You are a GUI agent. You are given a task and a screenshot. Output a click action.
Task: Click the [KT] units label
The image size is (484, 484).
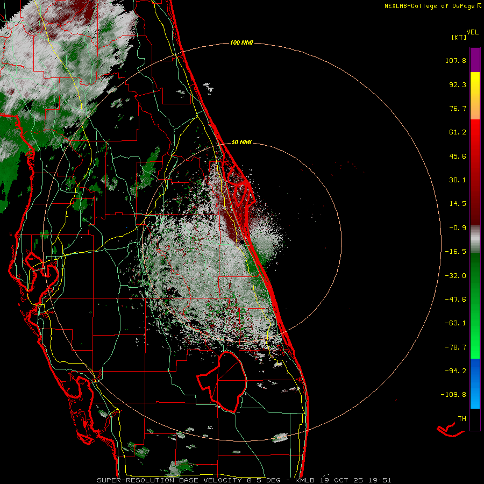[459, 37]
